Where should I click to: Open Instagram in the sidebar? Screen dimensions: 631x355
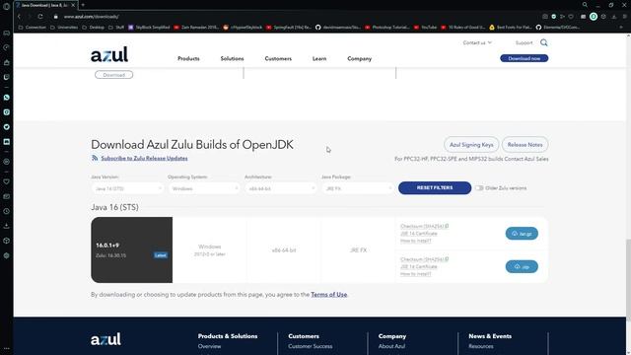(x=7, y=112)
